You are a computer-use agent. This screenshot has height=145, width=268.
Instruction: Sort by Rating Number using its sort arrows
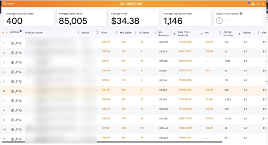pyautogui.click(x=240, y=33)
